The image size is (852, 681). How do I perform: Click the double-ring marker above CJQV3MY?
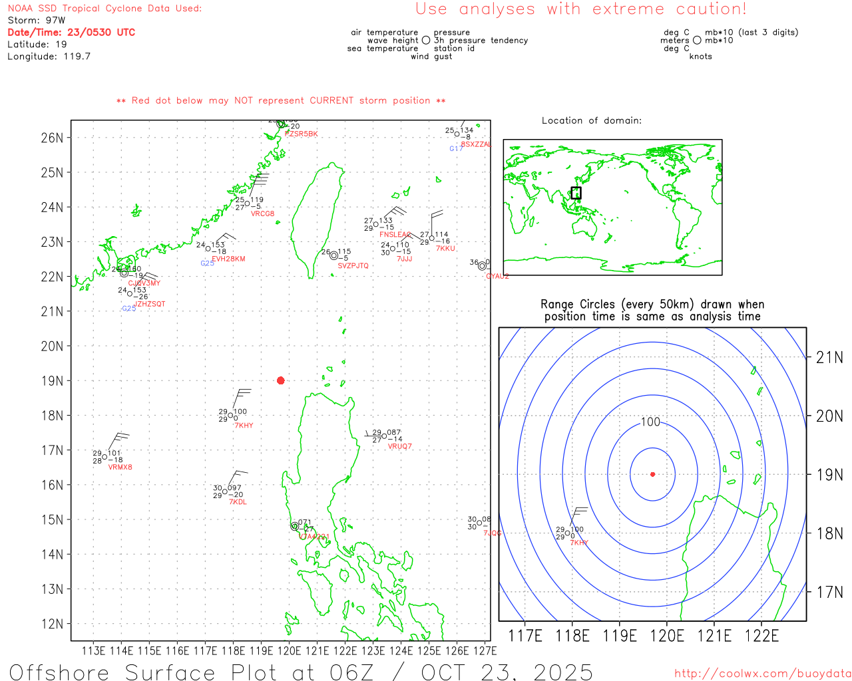point(124,273)
